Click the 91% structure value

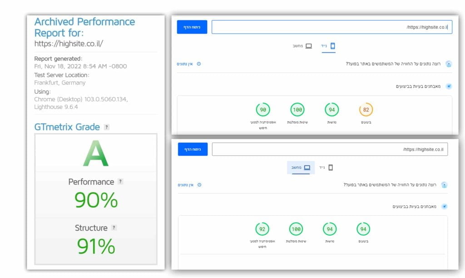(x=96, y=246)
